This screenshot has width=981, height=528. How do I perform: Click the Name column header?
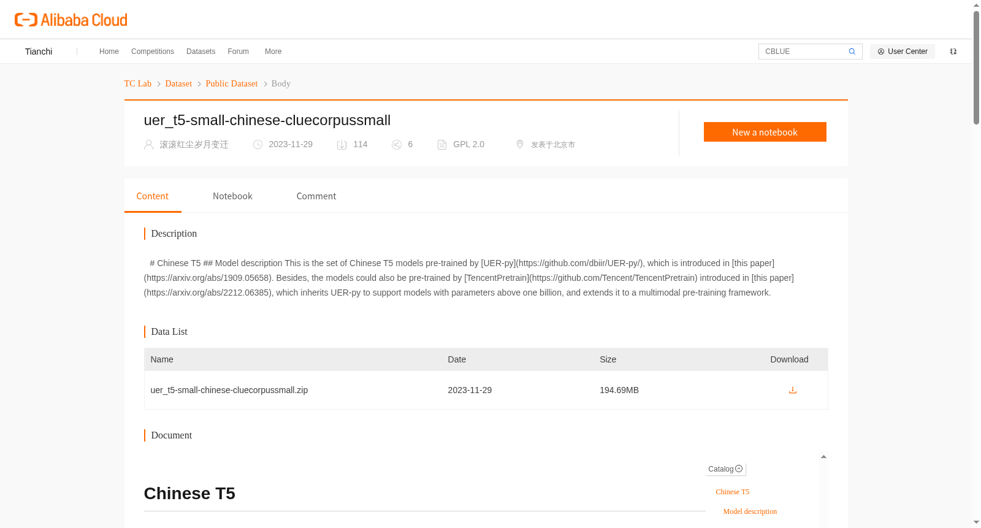pos(162,359)
